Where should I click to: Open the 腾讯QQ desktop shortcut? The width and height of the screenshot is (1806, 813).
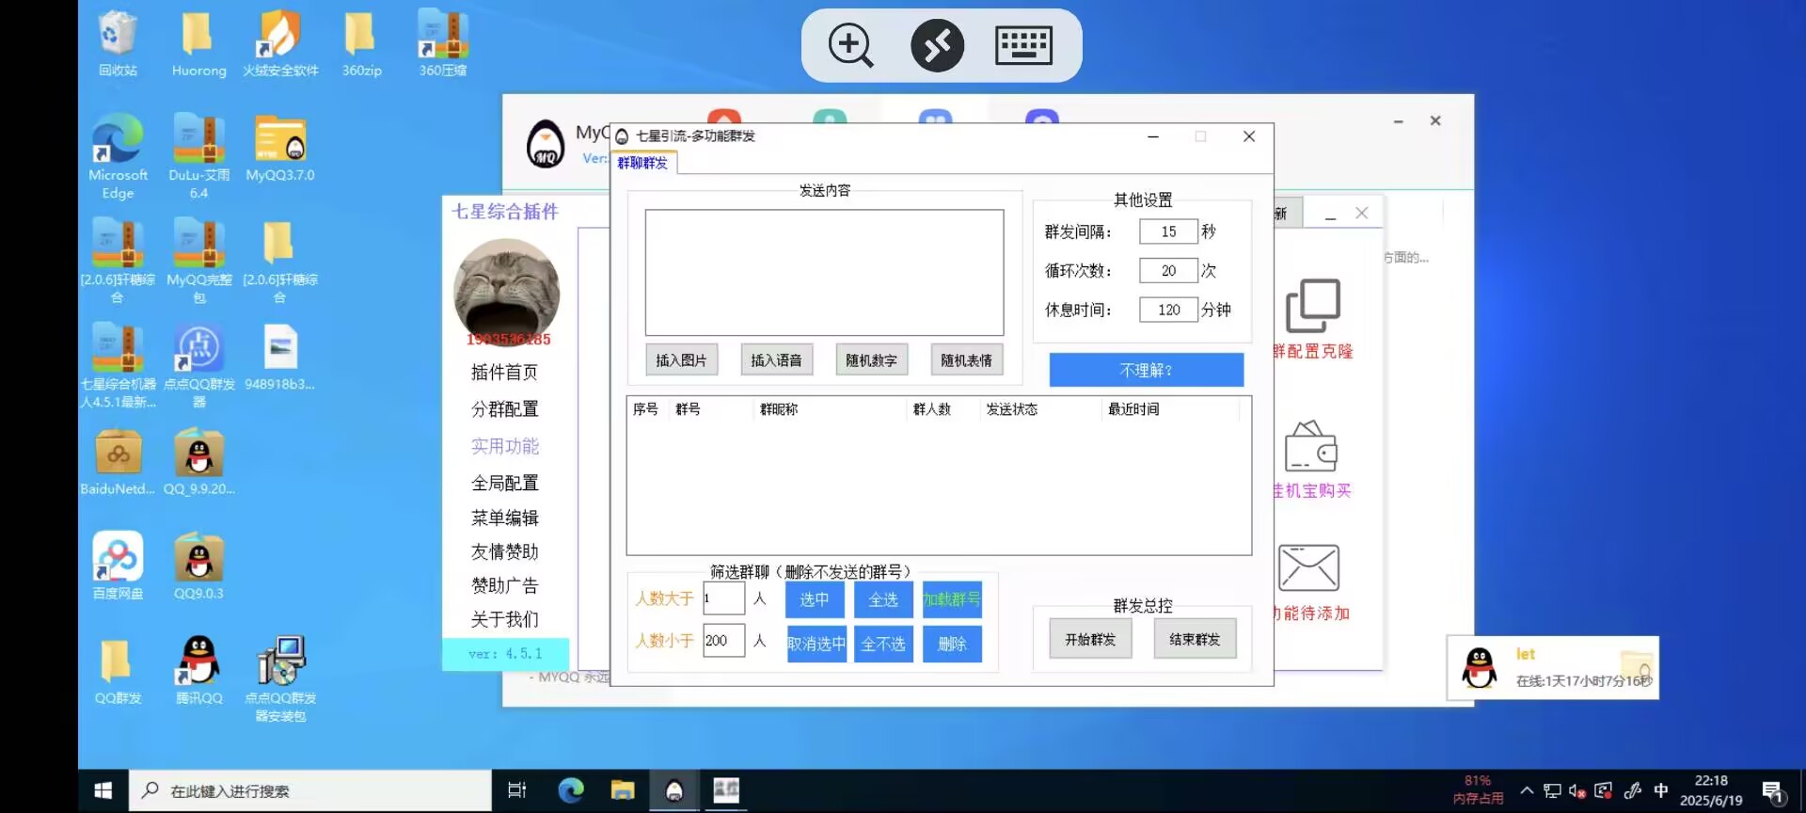(x=198, y=662)
